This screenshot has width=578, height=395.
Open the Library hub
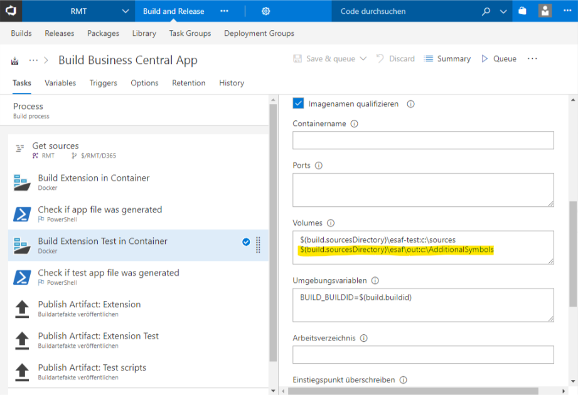coord(144,33)
